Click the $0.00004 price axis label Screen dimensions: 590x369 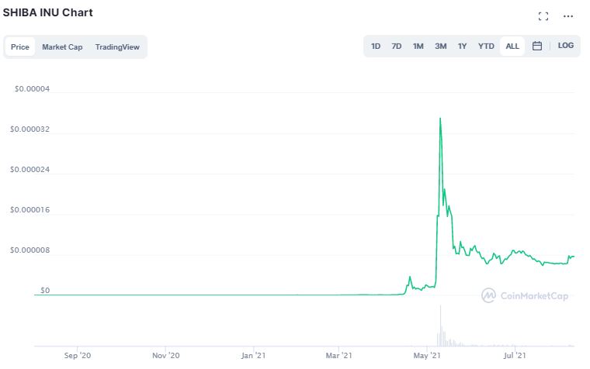(32, 89)
